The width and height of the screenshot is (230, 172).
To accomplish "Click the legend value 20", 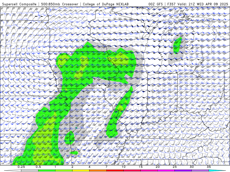I will pyautogui.click(x=158, y=167).
